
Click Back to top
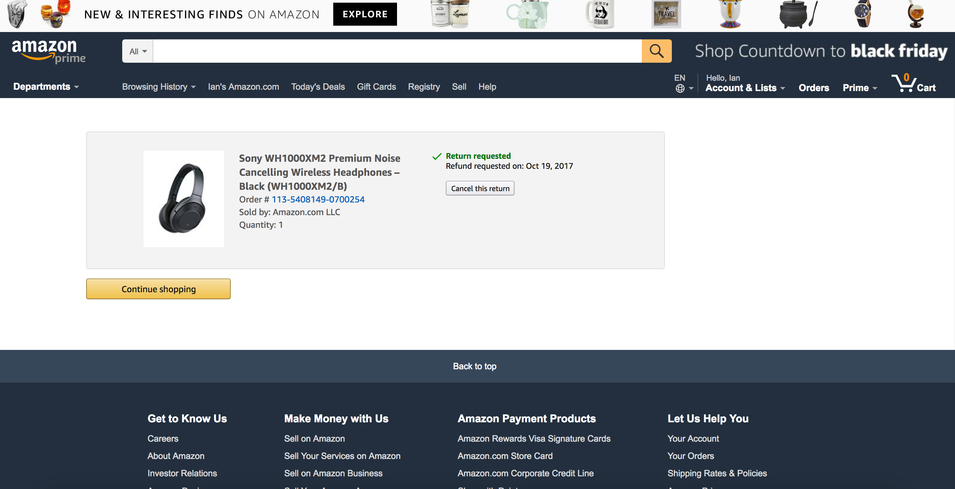click(x=474, y=366)
